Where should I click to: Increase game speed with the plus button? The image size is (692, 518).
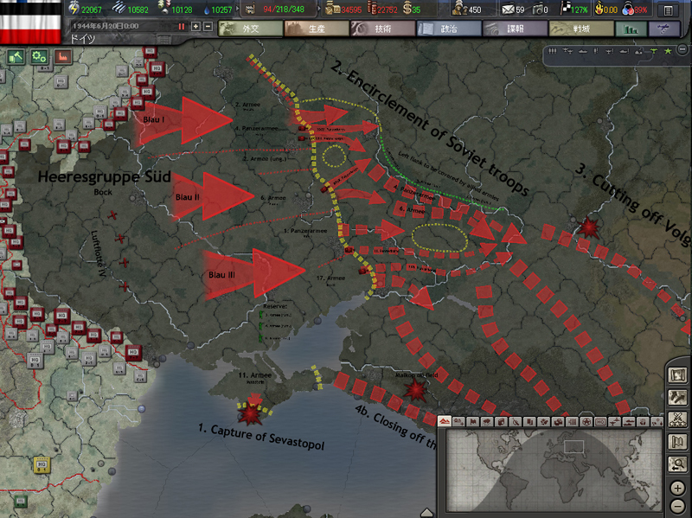(196, 27)
